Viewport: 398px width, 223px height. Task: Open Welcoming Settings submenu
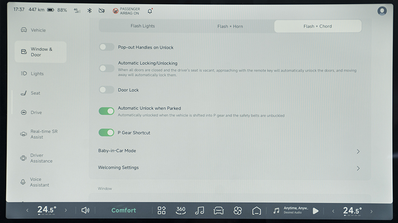tap(229, 168)
